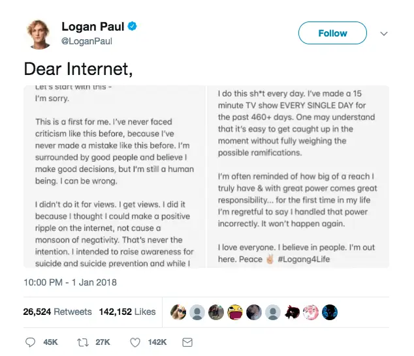Click the yellow emoji face liker avatar
Image resolution: width=414 pixels, height=356 pixels.
[x=235, y=312]
